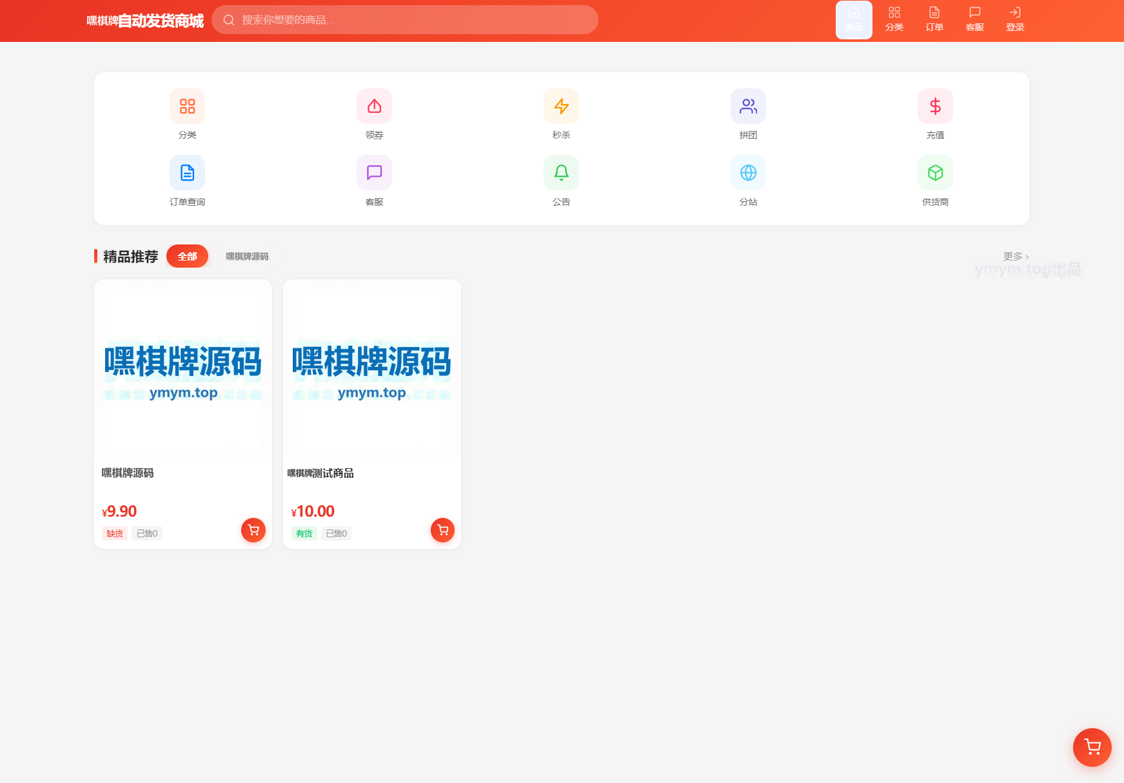
Task: Open the 分站 globe icon
Action: point(748,173)
